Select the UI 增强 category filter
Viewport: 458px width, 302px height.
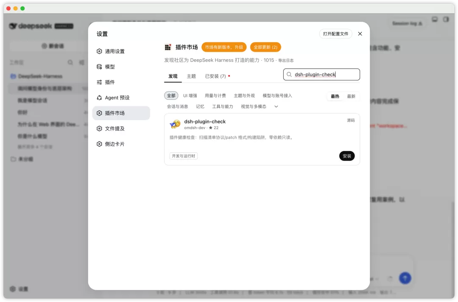point(190,96)
